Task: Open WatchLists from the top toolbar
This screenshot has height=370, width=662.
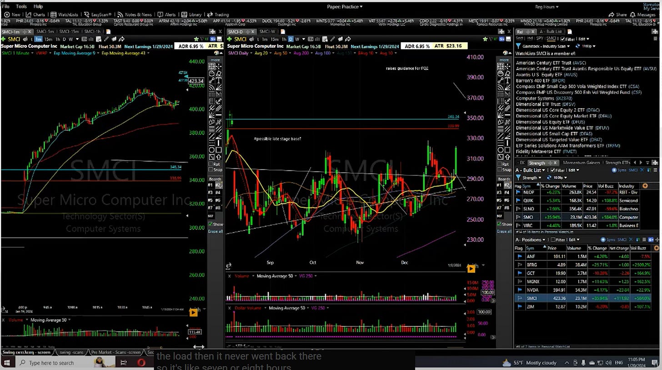Action: [x=65, y=15]
